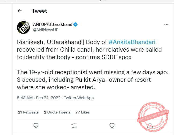Screen dimensions: 174x135
Task: Open the three-dot more options menu
Action: (x=166, y=24)
